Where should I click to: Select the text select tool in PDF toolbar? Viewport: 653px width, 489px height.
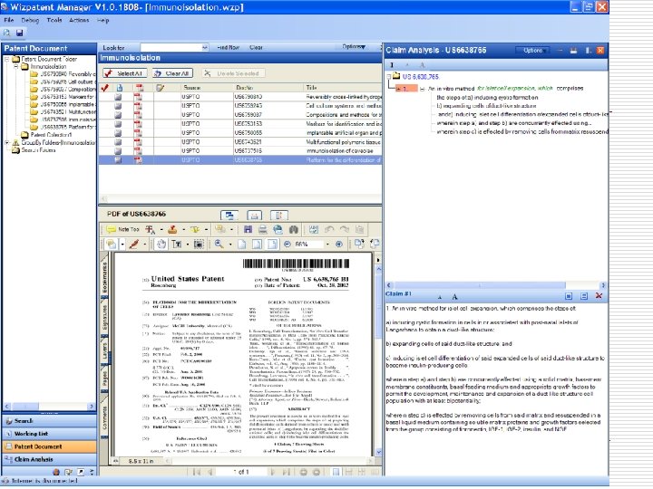point(177,244)
